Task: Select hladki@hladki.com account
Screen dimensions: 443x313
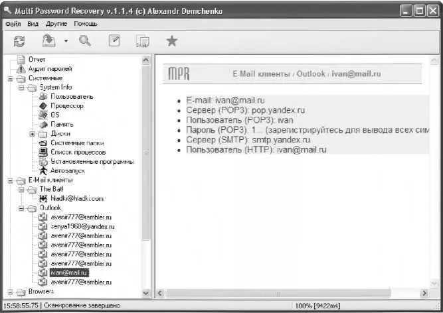Action: 77,199
